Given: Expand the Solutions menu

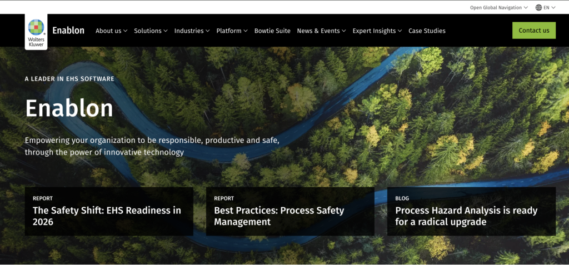Looking at the screenshot, I should click(151, 31).
